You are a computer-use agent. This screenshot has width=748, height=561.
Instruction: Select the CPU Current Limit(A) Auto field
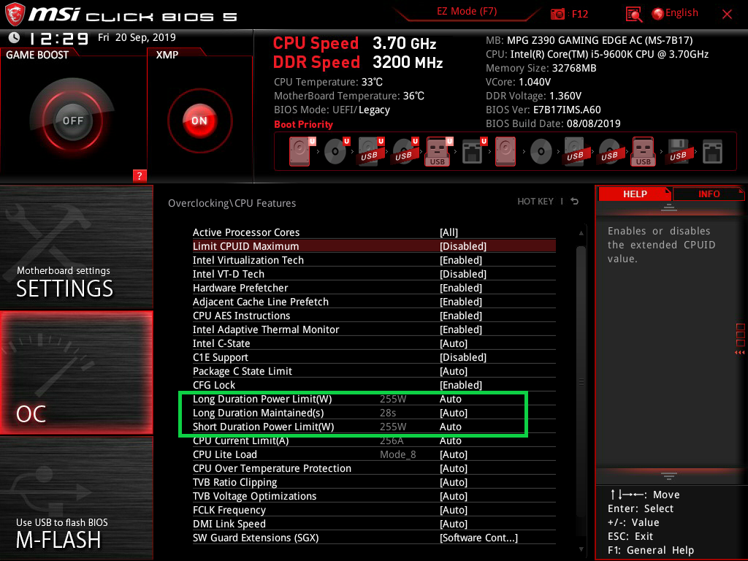click(x=450, y=440)
